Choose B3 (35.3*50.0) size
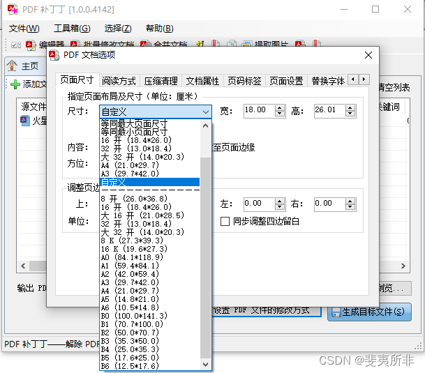 (150, 341)
